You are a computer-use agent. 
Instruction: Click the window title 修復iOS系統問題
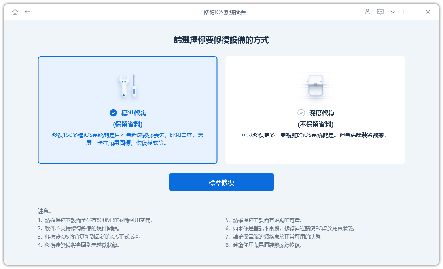(225, 12)
